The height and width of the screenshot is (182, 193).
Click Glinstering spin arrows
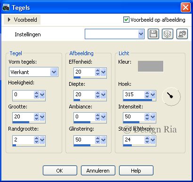click(x=97, y=140)
